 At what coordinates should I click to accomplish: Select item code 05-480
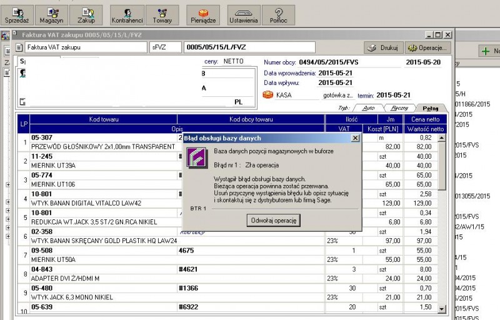point(42,288)
